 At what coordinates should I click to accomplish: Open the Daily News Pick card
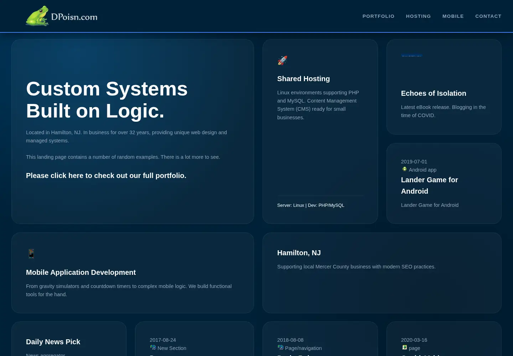click(53, 342)
